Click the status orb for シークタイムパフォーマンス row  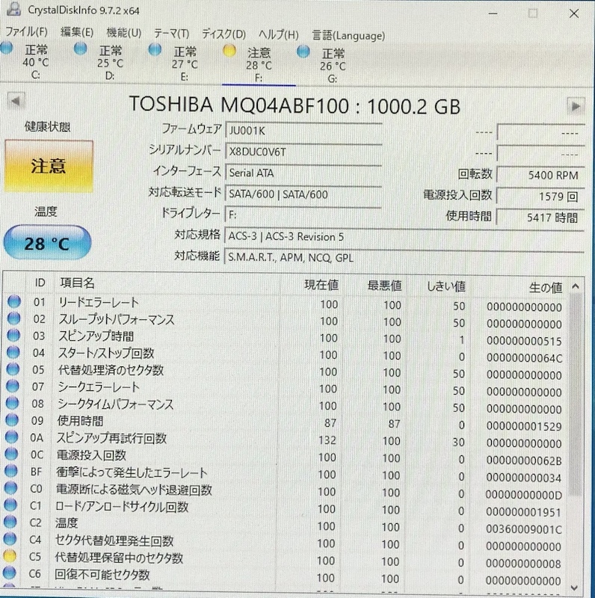pos(12,403)
